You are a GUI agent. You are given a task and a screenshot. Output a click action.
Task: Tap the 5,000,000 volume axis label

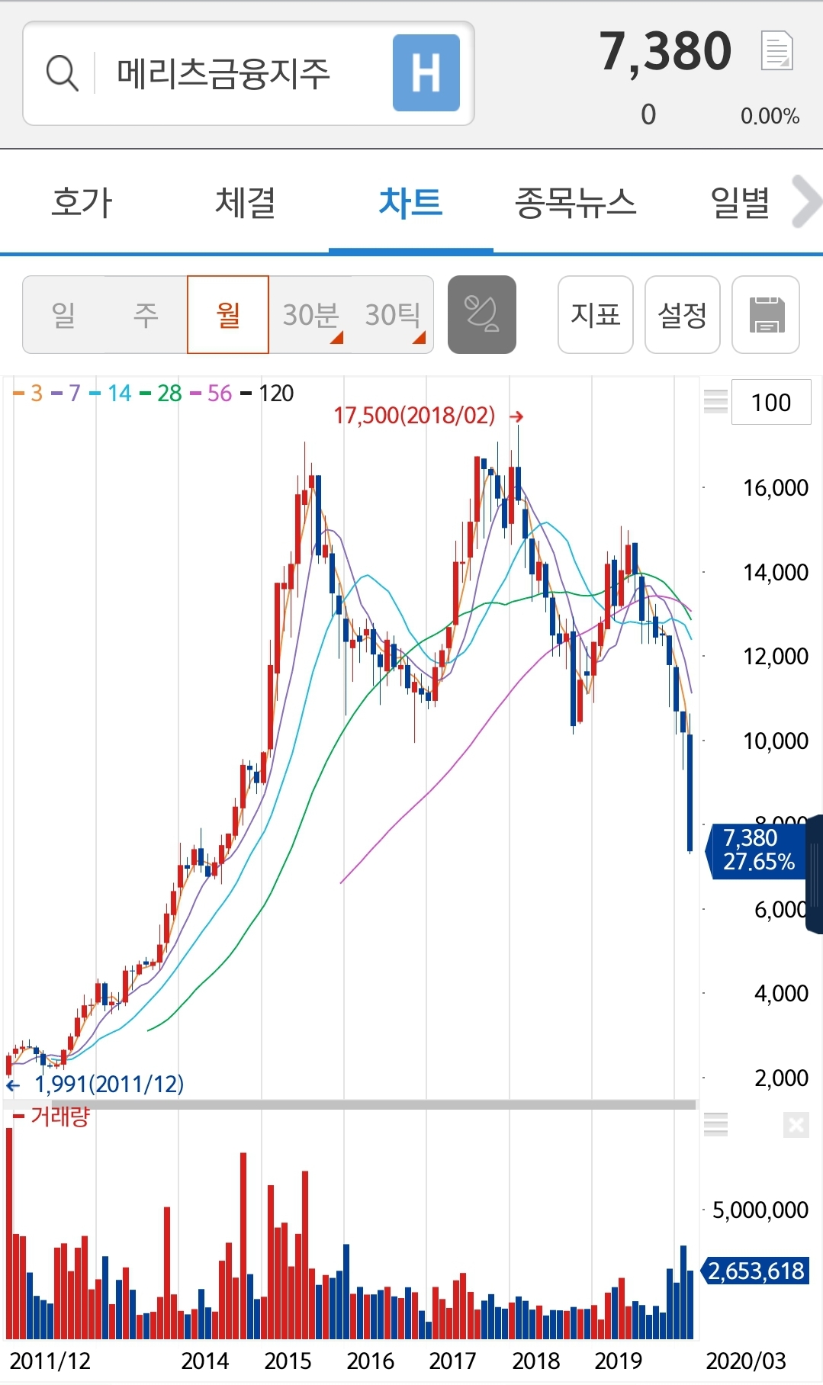pos(760,1210)
